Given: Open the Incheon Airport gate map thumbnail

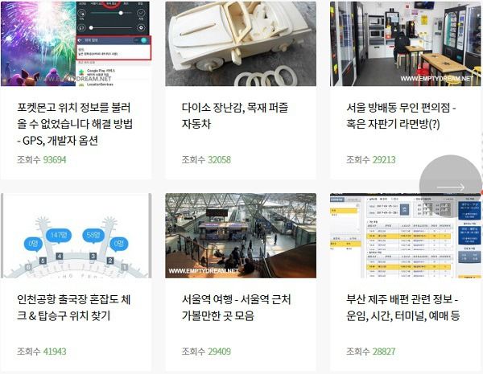Looking at the screenshot, I should 76,236.
